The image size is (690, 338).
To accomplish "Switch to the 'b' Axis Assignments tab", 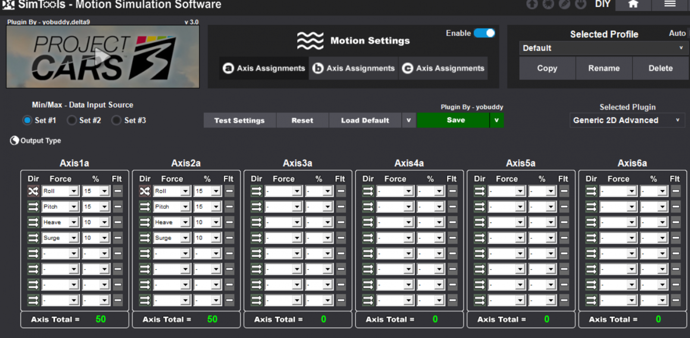I will point(354,68).
